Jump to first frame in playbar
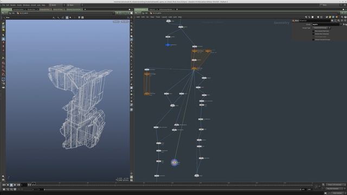This screenshot has width=347, height=195. coord(4,185)
